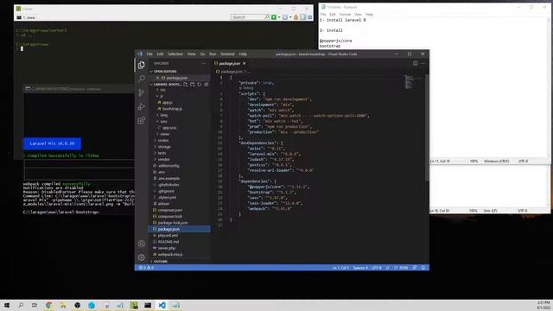
Task: Click New File icon in explorer header
Action: (186, 85)
